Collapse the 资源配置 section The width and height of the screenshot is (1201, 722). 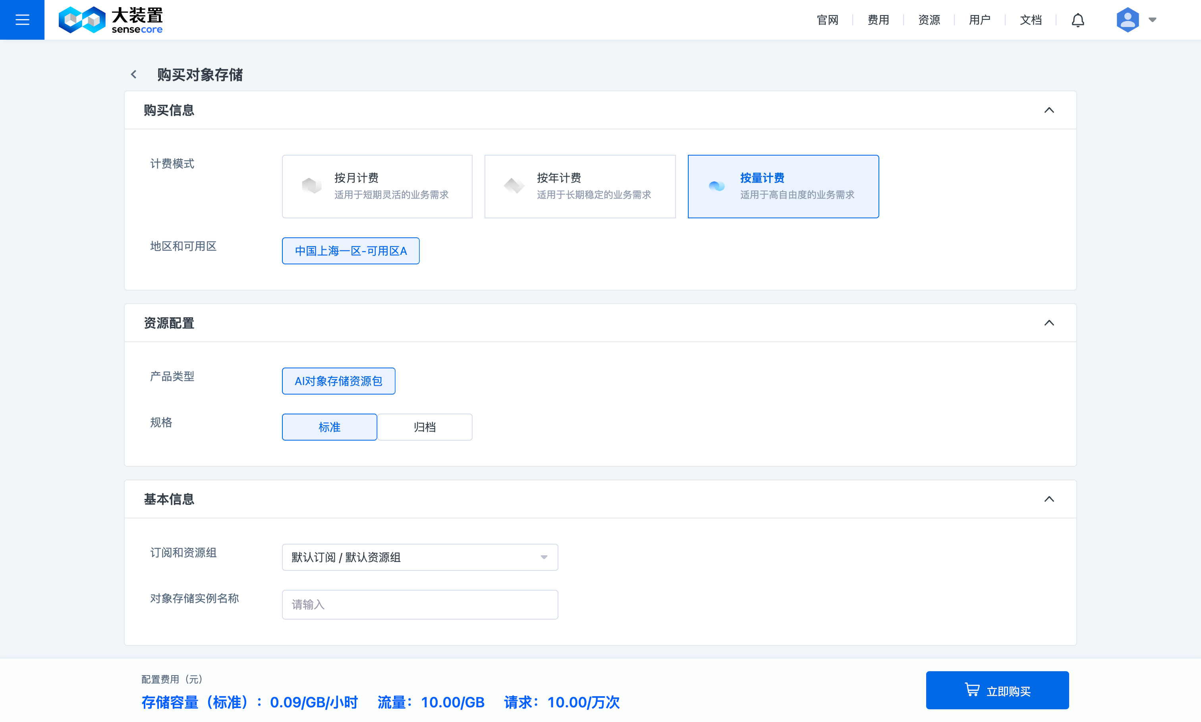pos(1049,323)
